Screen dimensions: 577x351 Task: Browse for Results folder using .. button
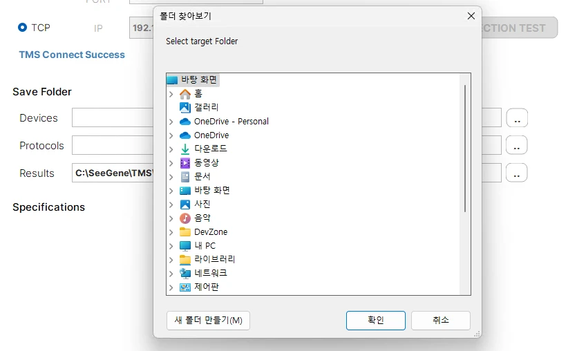[517, 173]
